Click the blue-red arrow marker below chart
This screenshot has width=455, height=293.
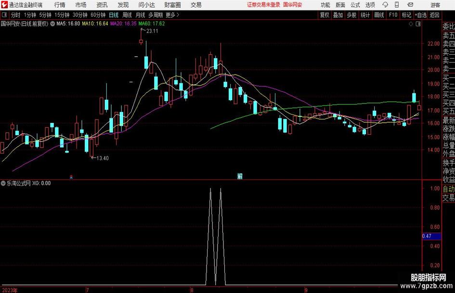71,177
